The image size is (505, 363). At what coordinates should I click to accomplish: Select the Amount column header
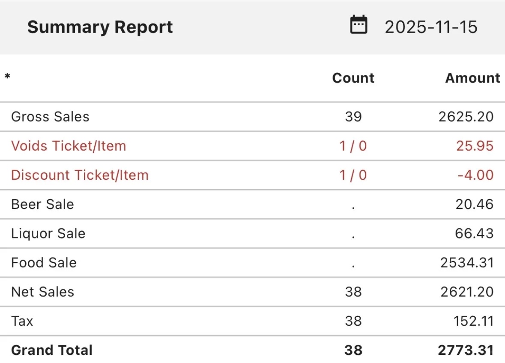[x=472, y=78]
